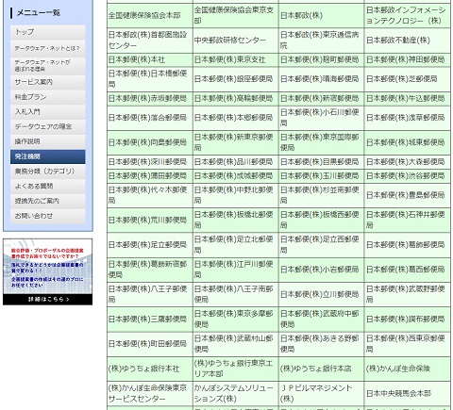453x410 pixels.
Task: Select 日本郵便(株)向島郵便局 cell
Action: click(150, 142)
